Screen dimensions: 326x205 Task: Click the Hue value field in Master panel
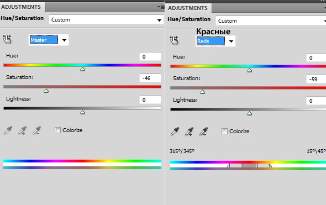[150, 56]
